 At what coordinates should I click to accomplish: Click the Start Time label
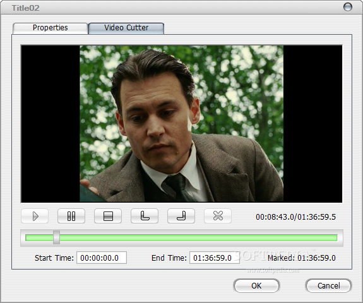[54, 258]
